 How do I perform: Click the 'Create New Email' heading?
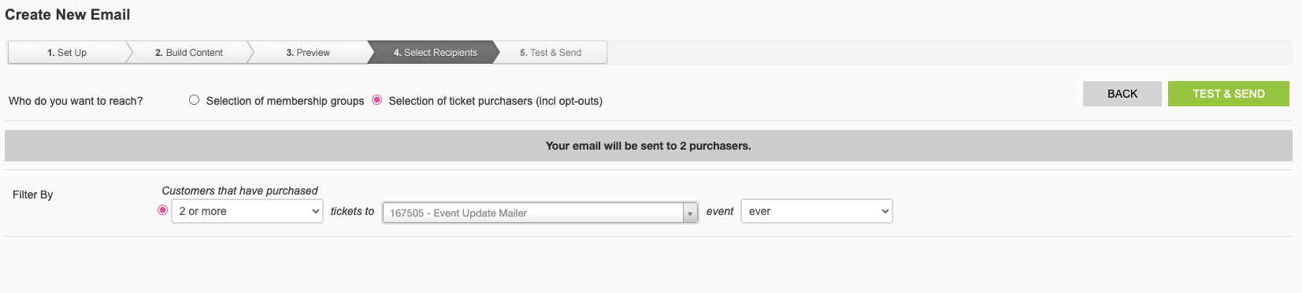(x=68, y=14)
